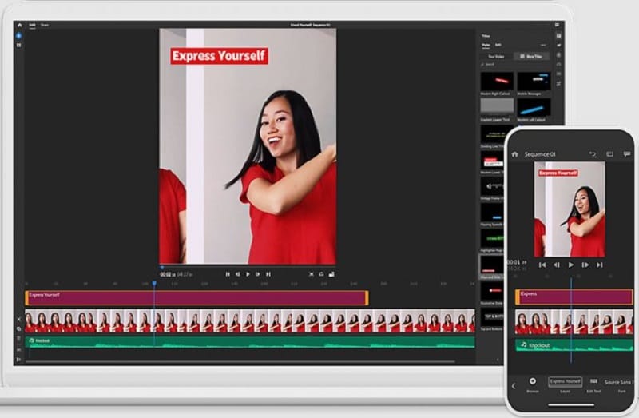The image size is (639, 418).
Task: Click the Your Styles button
Action: (x=496, y=56)
